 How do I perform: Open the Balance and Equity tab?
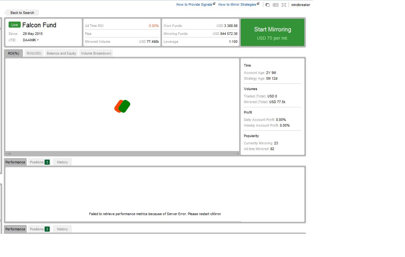[61, 53]
